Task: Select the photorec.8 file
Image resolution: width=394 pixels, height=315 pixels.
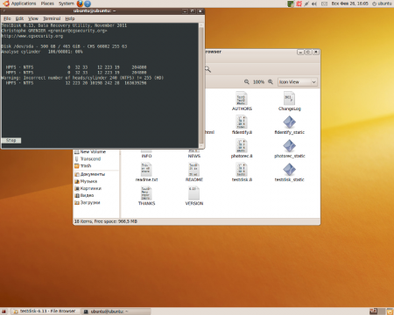Action: coord(242,149)
